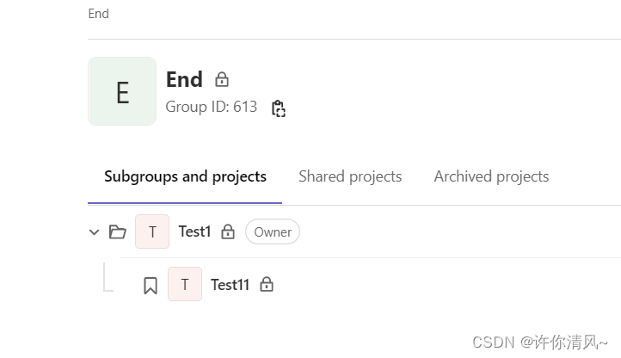Screen dimensions: 621x358
Task: Click the lock icon beside End title
Action: (x=222, y=80)
